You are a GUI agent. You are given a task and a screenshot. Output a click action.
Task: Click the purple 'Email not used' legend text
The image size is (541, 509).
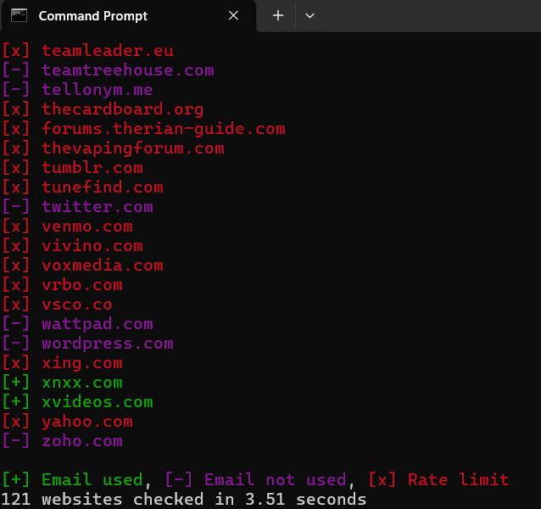[275, 479]
